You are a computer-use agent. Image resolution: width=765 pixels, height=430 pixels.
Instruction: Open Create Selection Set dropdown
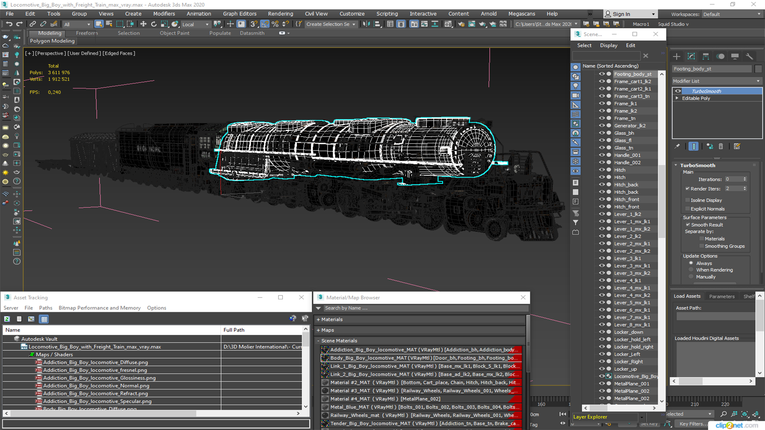tap(330, 24)
